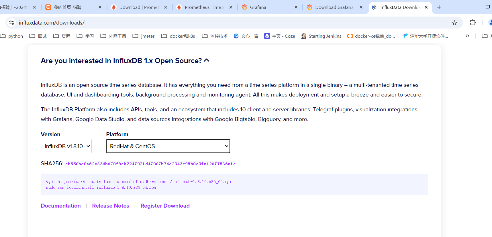
Task: Click the Register Download link
Action: tap(165, 206)
